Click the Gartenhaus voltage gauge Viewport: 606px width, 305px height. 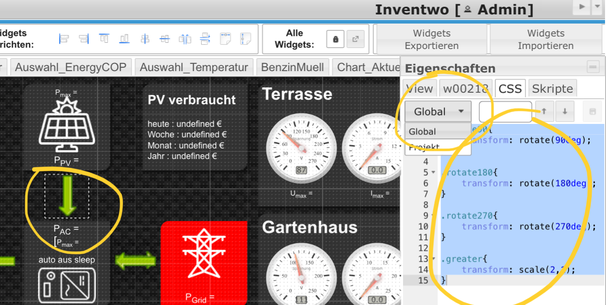[301, 275]
